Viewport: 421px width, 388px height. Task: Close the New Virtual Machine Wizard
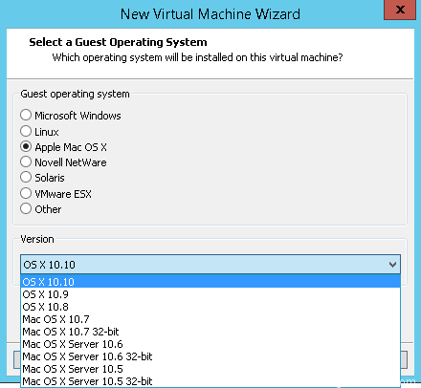pyautogui.click(x=400, y=10)
